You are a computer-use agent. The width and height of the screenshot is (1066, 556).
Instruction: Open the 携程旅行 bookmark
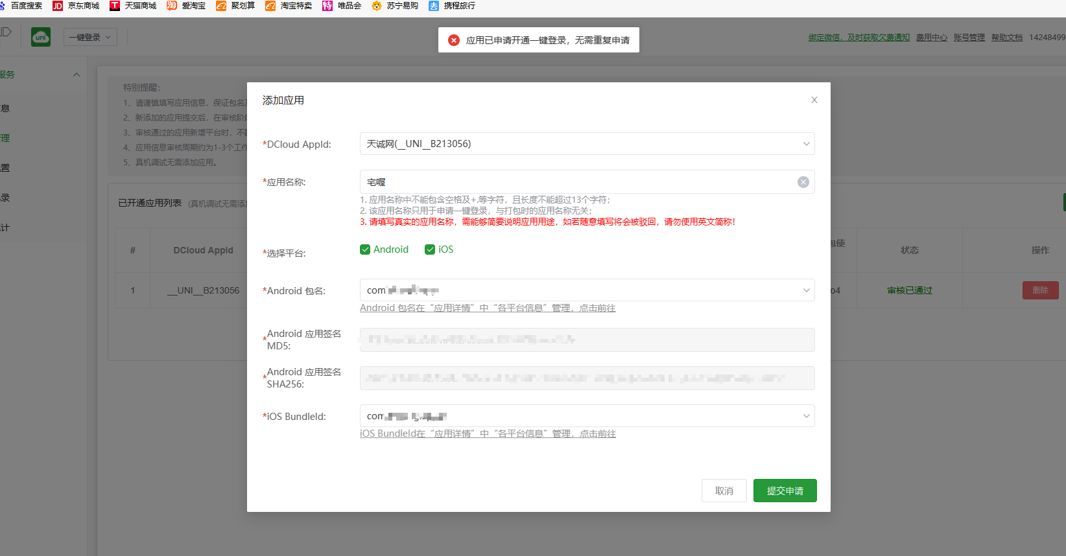pyautogui.click(x=452, y=6)
